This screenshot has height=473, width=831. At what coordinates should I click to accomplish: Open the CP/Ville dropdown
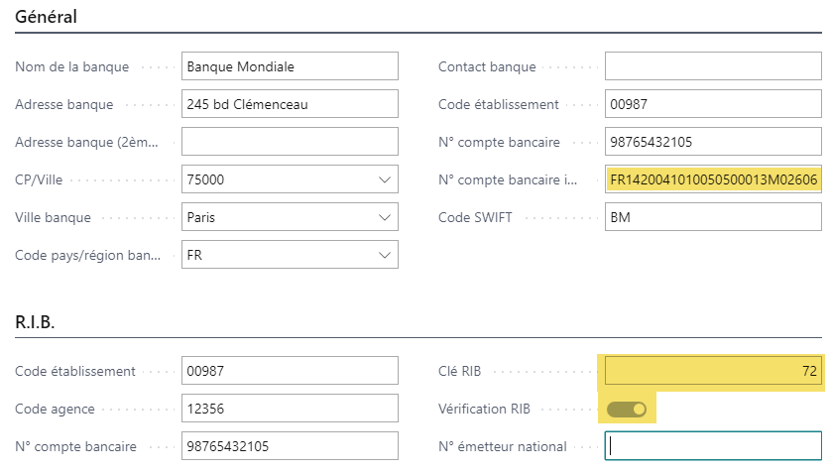384,179
